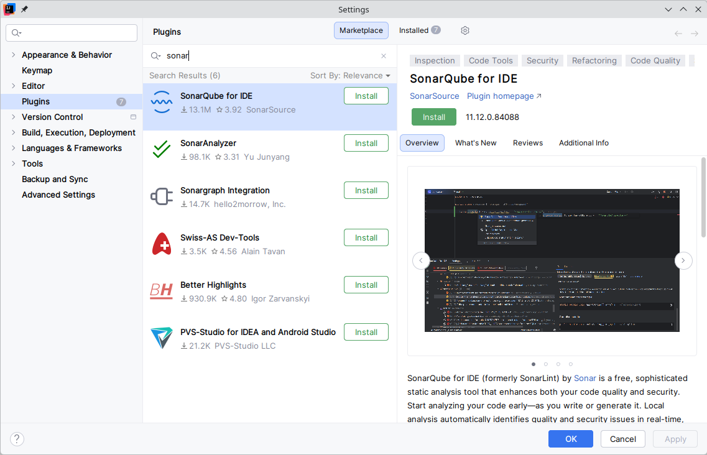
Task: Open the help question mark button
Action: [17, 439]
